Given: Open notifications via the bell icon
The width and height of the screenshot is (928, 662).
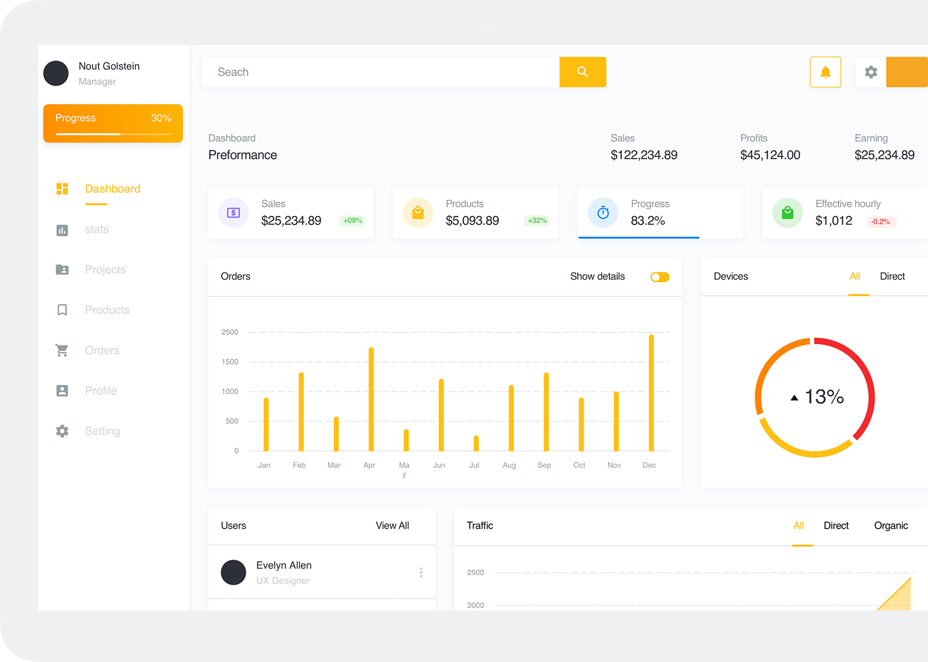Looking at the screenshot, I should tap(825, 72).
